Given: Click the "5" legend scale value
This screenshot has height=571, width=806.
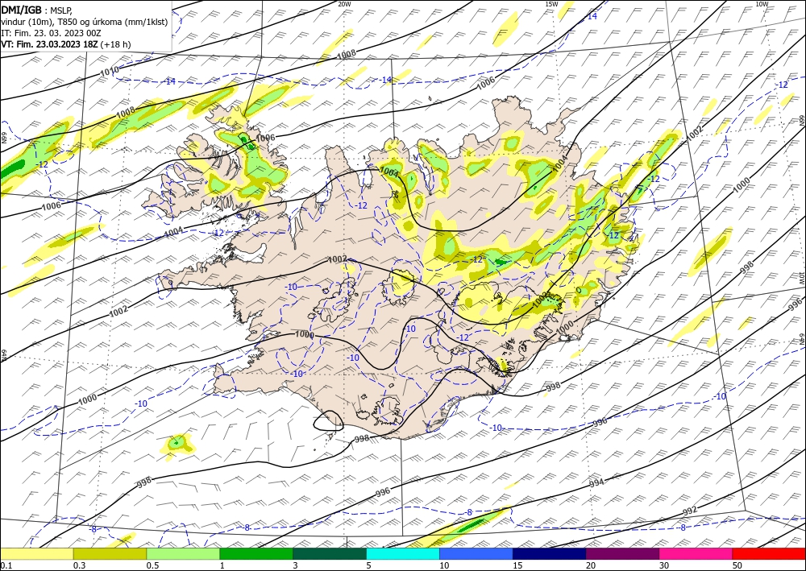Looking at the screenshot, I should point(368,565).
